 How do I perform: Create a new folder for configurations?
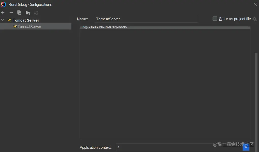[x=28, y=12]
